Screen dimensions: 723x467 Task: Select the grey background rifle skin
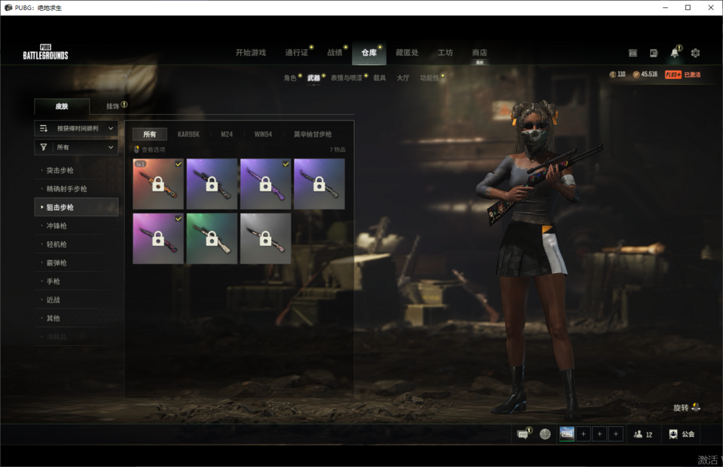point(266,238)
